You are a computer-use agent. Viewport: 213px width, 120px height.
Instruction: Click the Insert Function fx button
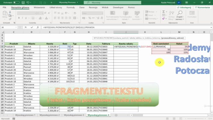point(38,27)
